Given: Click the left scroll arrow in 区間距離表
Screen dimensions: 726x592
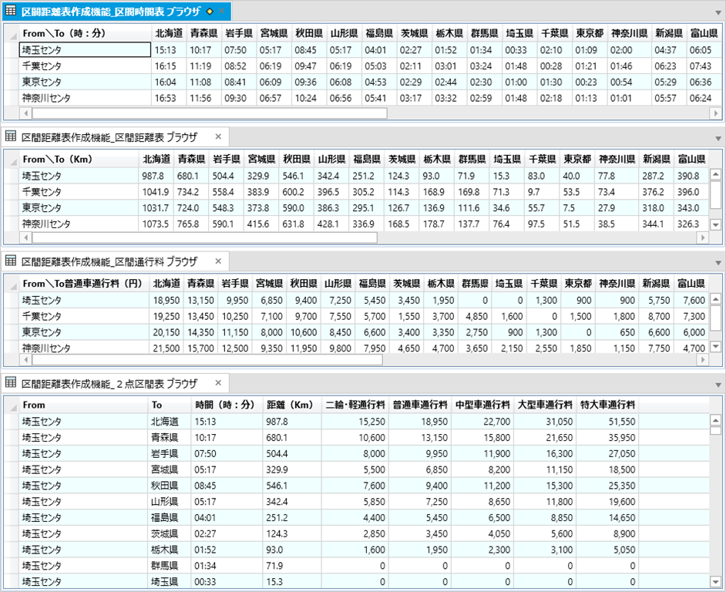Looking at the screenshot, I should 26,237.
